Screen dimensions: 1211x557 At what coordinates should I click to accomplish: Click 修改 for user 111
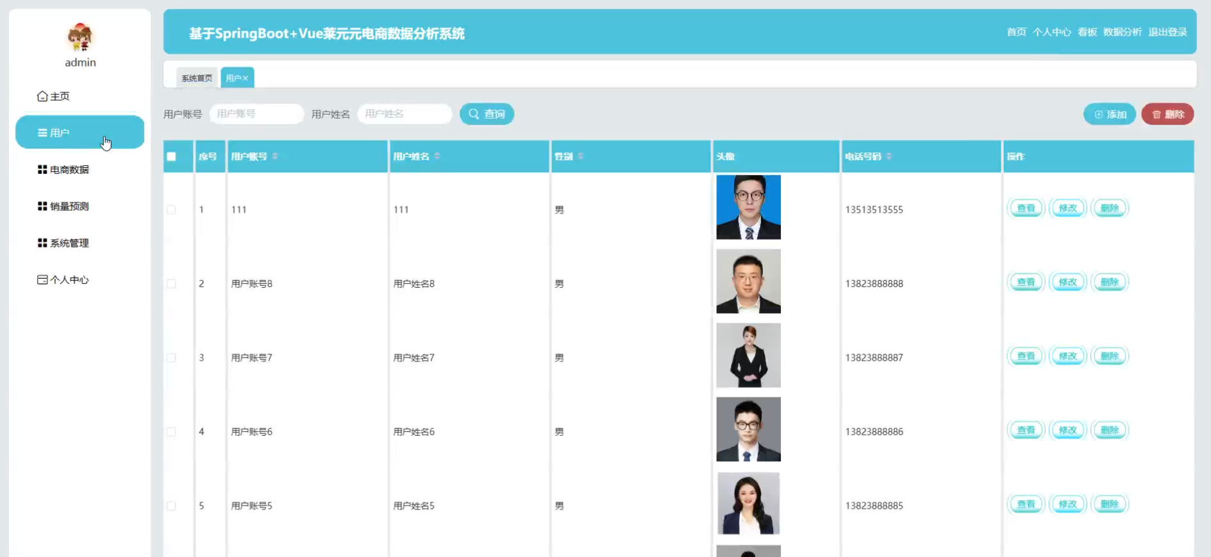coord(1068,208)
